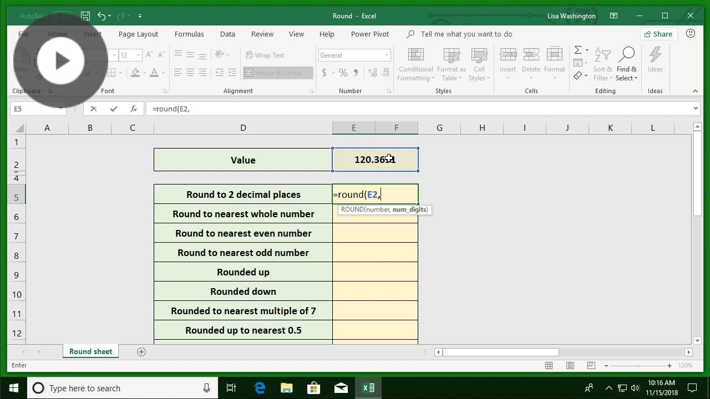
Task: Toggle Merge & Center
Action: click(278, 73)
